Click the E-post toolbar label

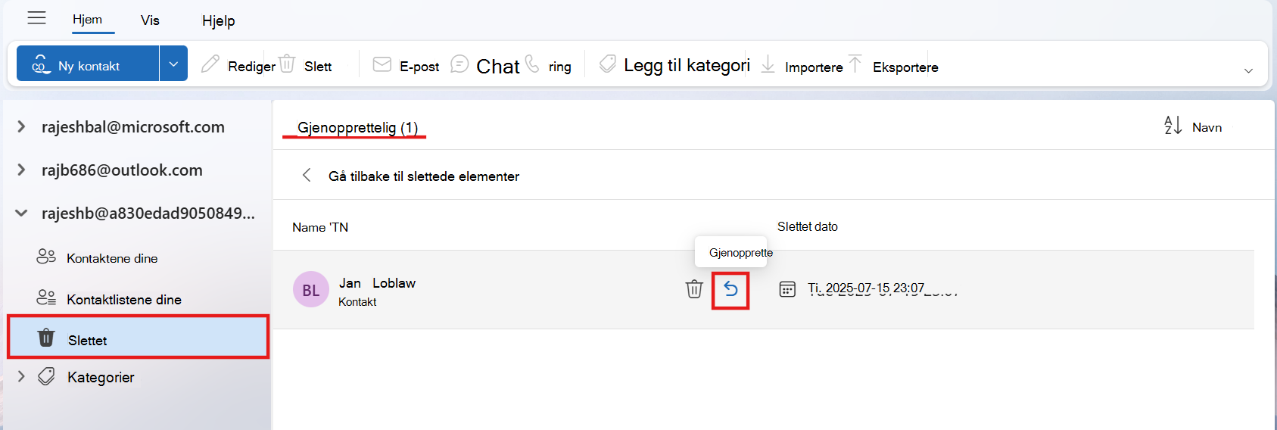(x=419, y=67)
